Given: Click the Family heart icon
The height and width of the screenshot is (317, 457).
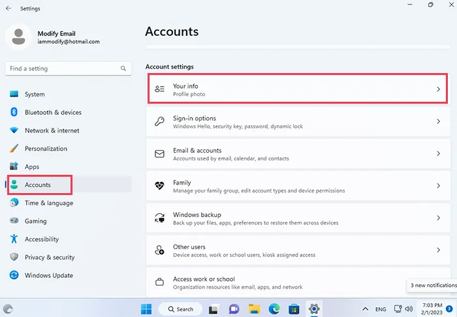Looking at the screenshot, I should point(159,186).
